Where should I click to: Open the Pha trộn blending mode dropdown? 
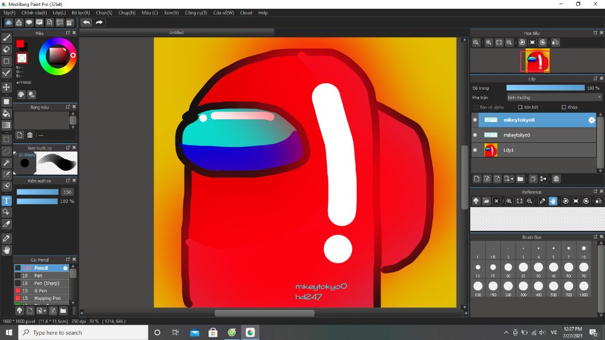pyautogui.click(x=554, y=97)
